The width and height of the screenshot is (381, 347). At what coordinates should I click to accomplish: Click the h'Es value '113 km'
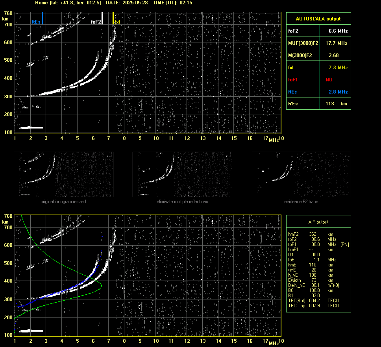(336, 104)
